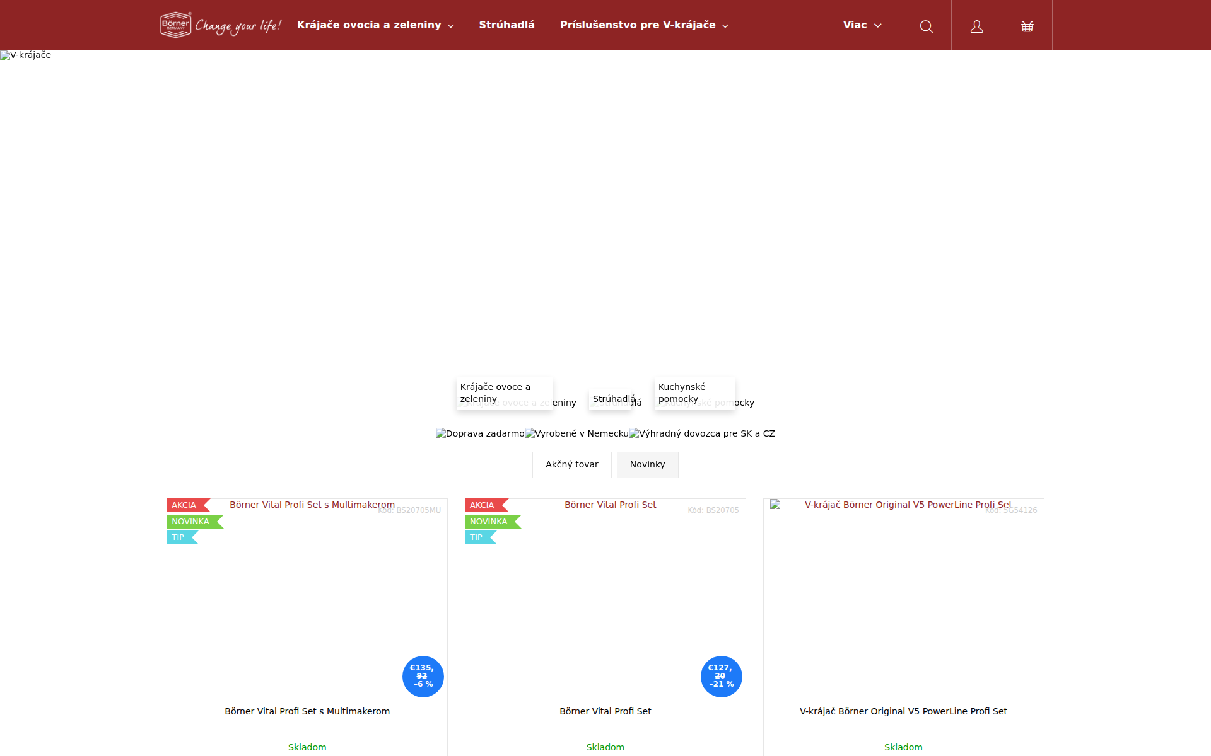Open the search magnifier icon
1211x756 pixels.
(x=926, y=26)
